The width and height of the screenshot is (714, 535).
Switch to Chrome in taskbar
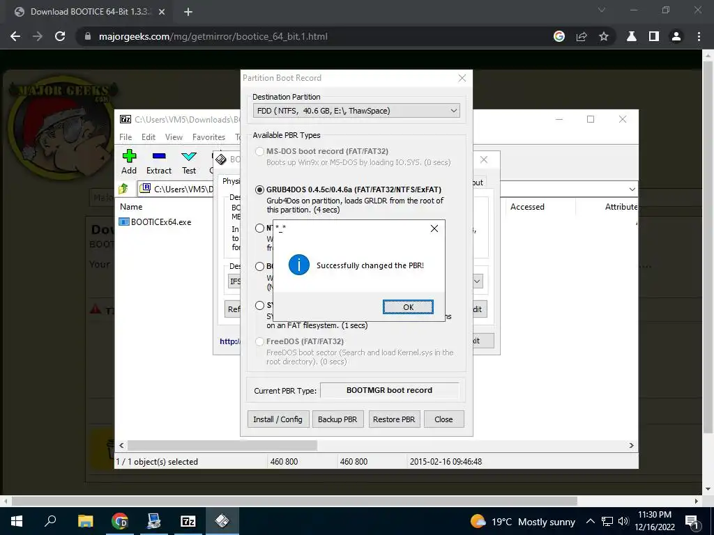click(x=120, y=521)
